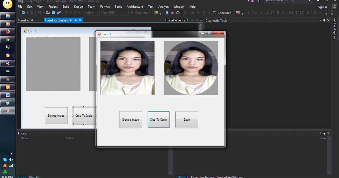
Task: Stop debugging with red square icon
Action: click(172, 13)
